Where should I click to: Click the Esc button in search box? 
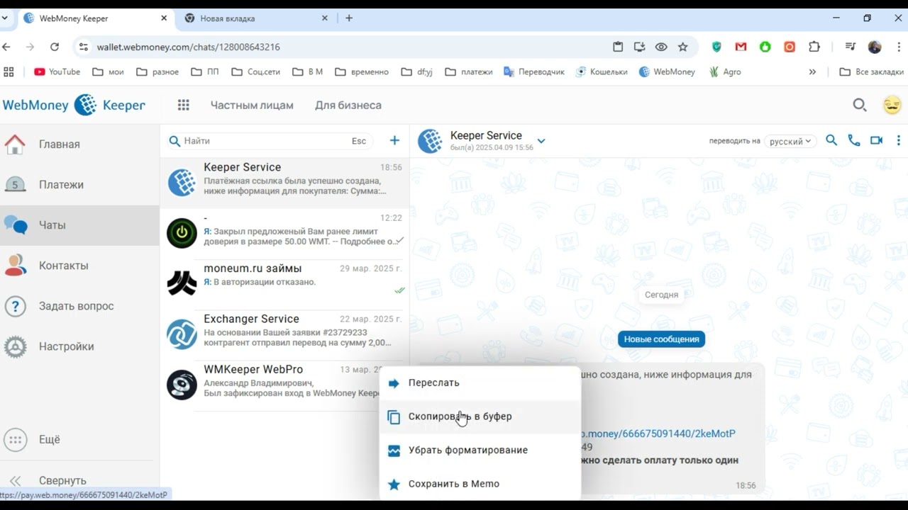tap(359, 141)
